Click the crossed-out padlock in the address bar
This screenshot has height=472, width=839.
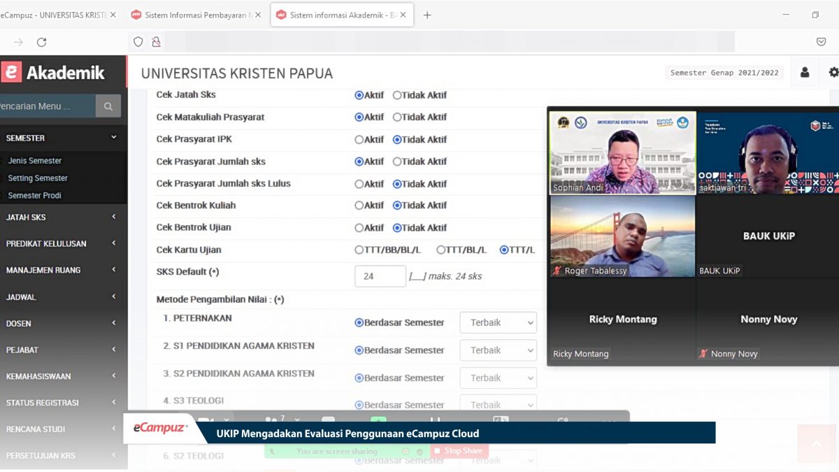tap(156, 42)
